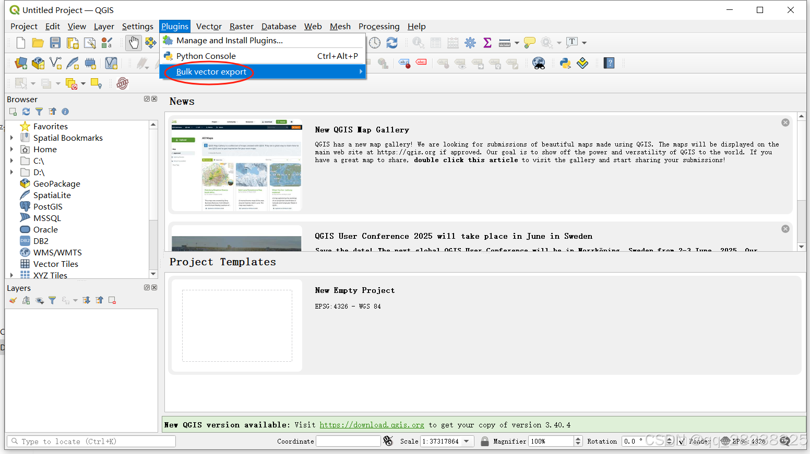Open the Layout Manager icon
Screen dimensions: 810x454
tap(90, 43)
